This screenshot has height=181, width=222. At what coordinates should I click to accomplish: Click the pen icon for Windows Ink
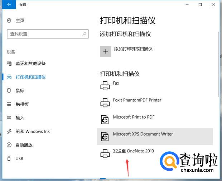(9, 131)
